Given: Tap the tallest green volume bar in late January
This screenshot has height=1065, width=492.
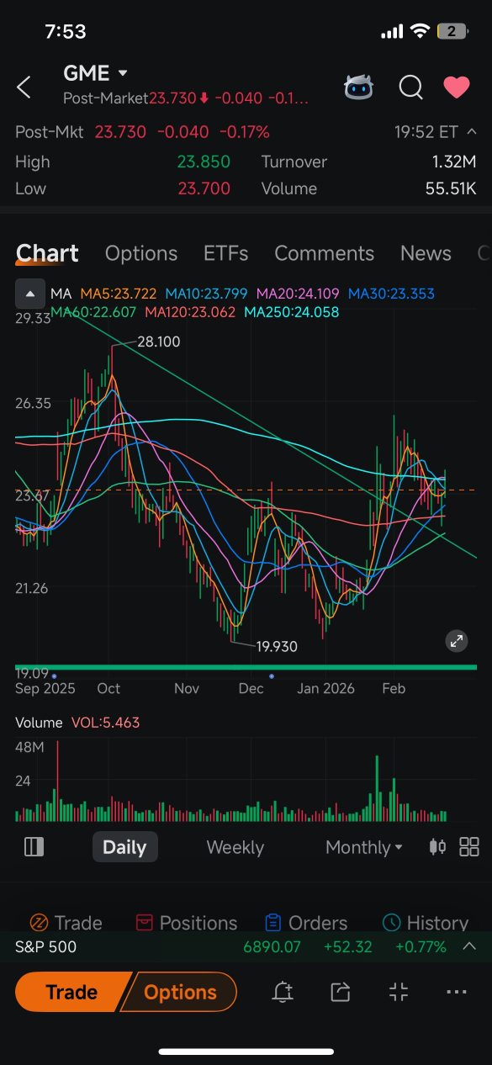Looking at the screenshot, I should coord(377,788).
